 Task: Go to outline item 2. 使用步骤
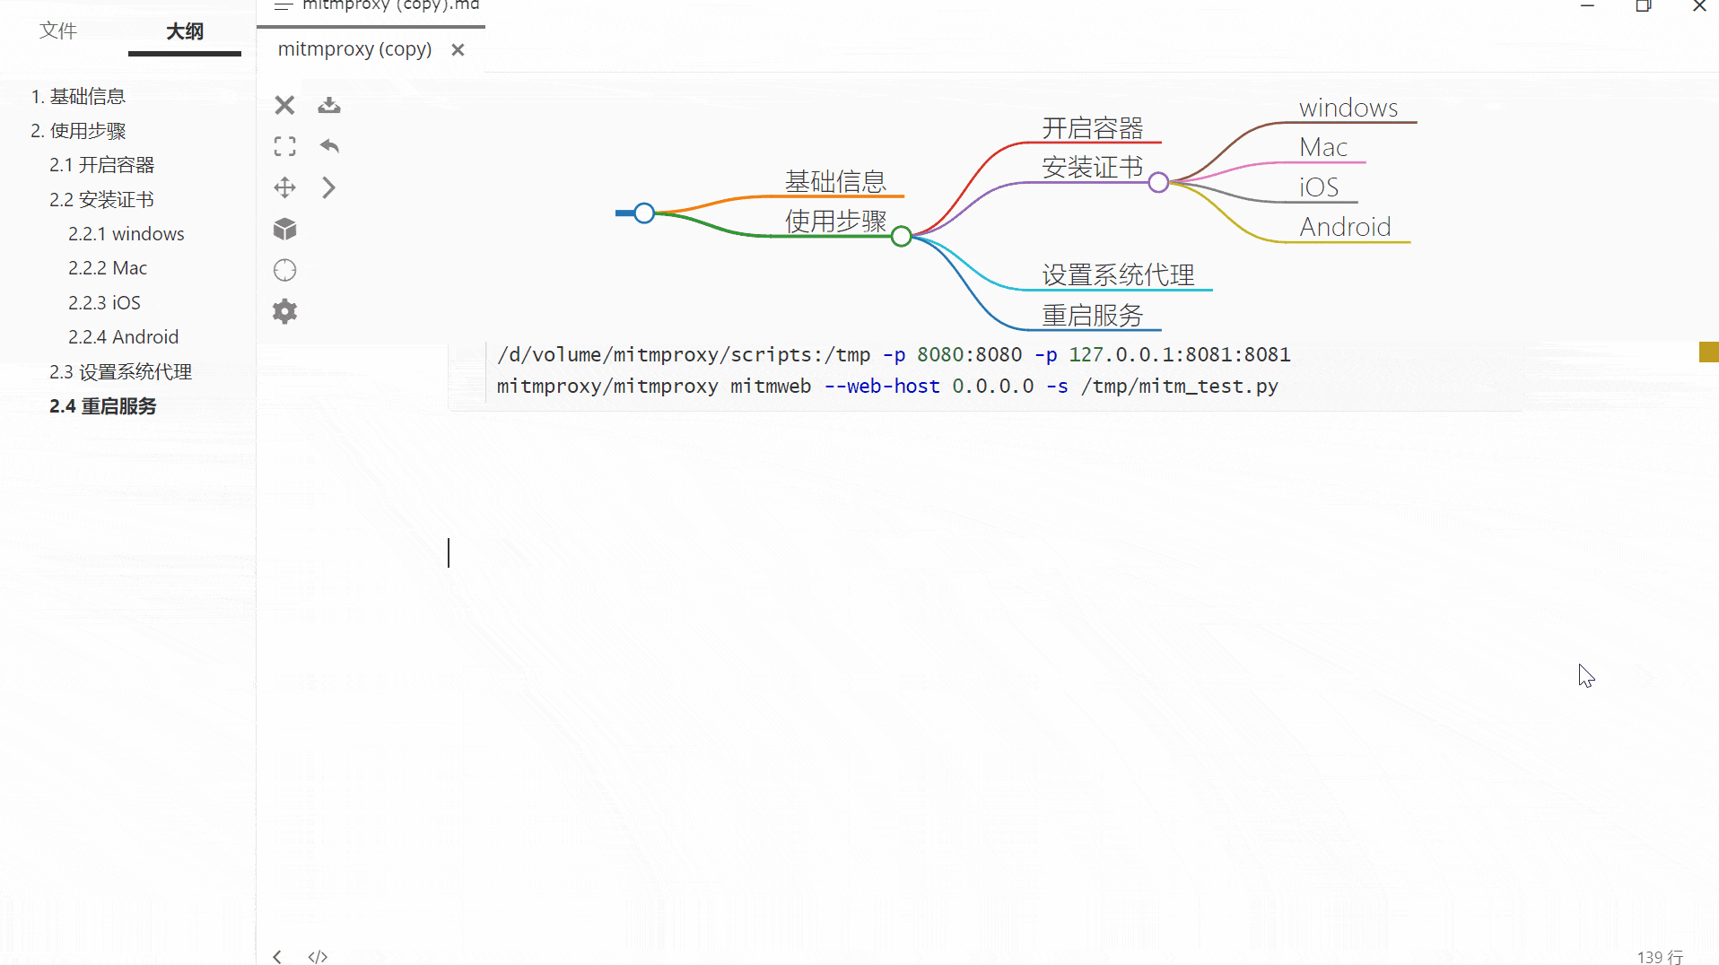coord(78,131)
